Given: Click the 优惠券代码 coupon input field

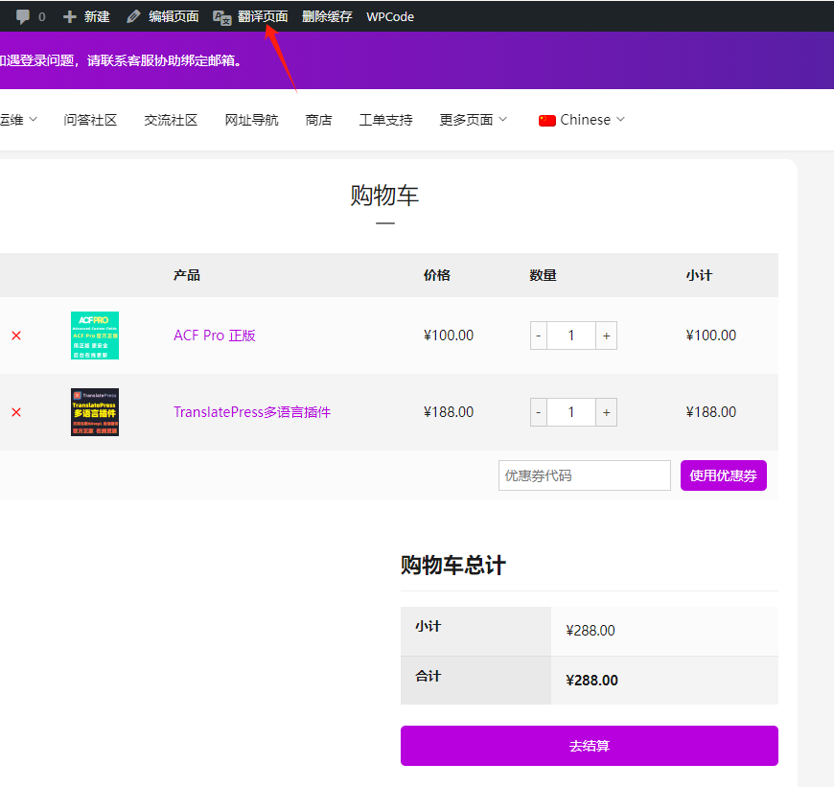Looking at the screenshot, I should [585, 475].
